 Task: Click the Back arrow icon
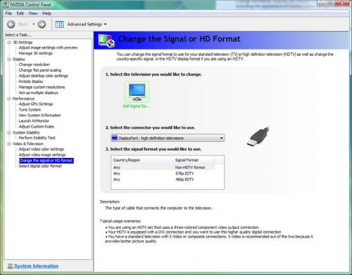point(11,24)
